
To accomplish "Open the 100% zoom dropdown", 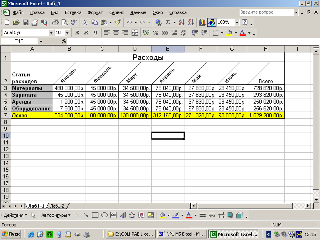I will [237, 22].
